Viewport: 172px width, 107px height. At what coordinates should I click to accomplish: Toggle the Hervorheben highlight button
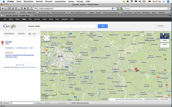(61, 103)
